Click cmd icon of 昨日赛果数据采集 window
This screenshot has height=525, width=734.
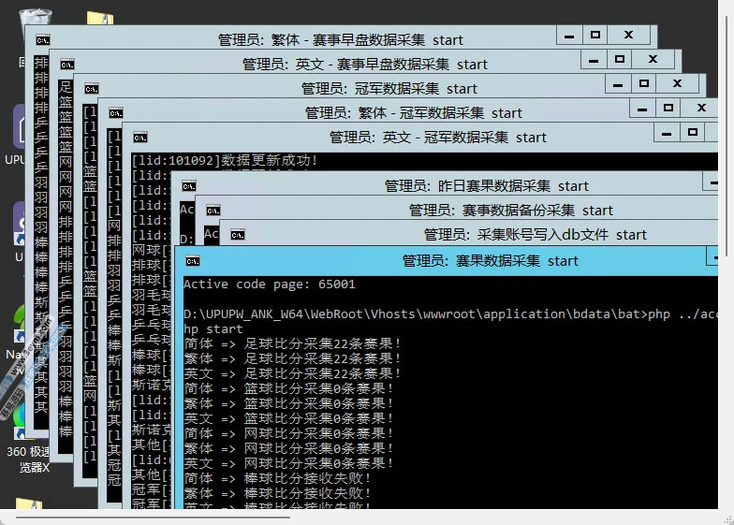pos(189,186)
